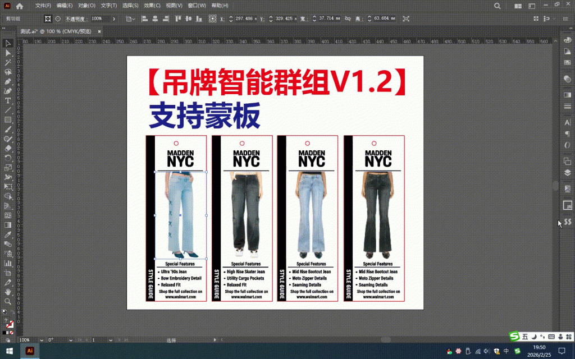Open the align-to options dropdown

tap(129, 19)
